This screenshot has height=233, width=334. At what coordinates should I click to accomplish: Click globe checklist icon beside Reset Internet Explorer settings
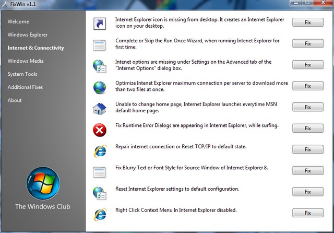(x=100, y=193)
